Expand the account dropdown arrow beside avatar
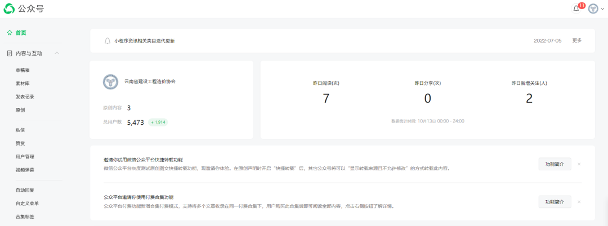Image resolution: width=608 pixels, height=226 pixels. pos(602,9)
